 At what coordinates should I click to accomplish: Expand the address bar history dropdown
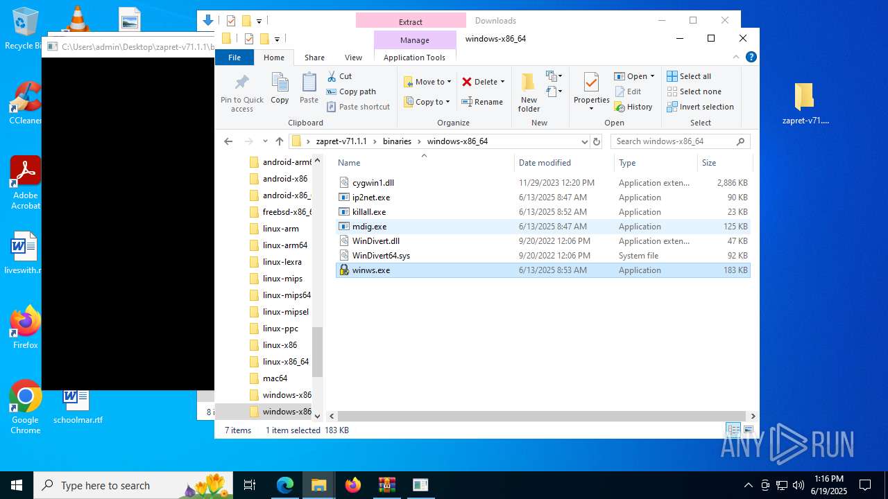pos(584,141)
